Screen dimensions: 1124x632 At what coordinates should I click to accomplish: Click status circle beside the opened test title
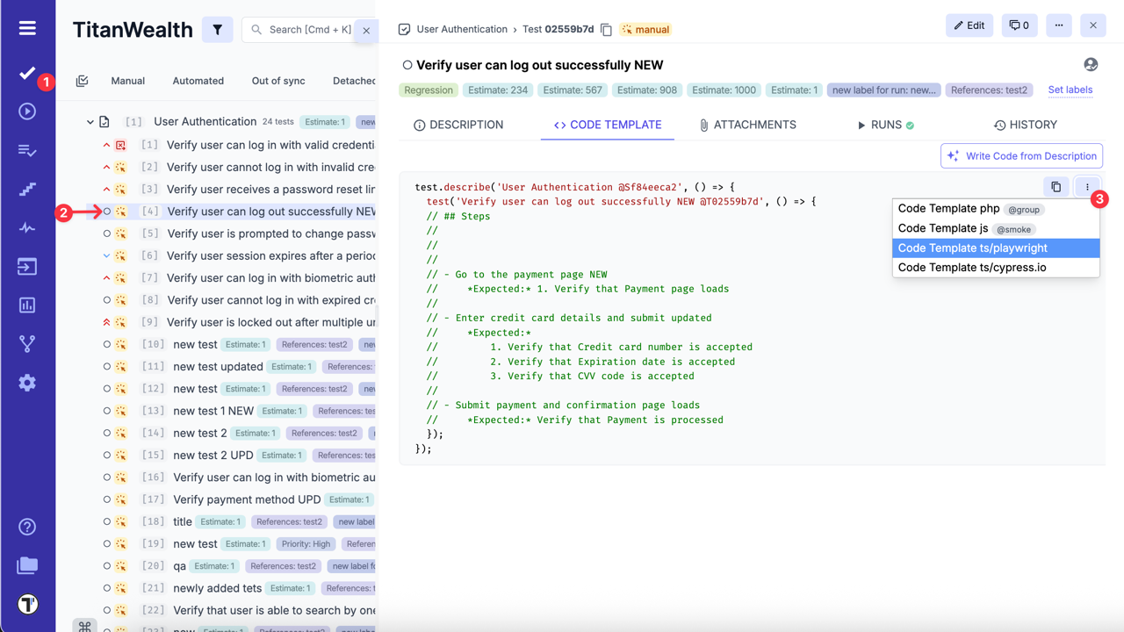point(407,65)
